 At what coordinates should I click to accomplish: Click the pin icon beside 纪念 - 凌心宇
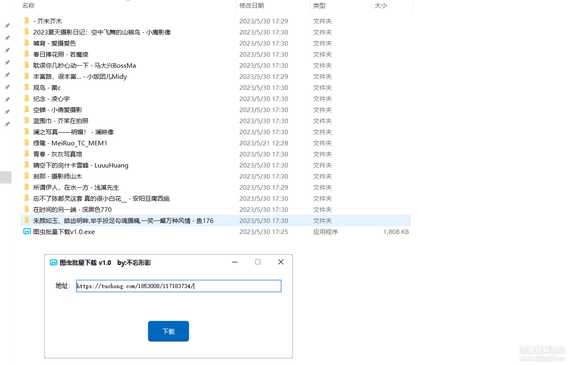pos(7,99)
